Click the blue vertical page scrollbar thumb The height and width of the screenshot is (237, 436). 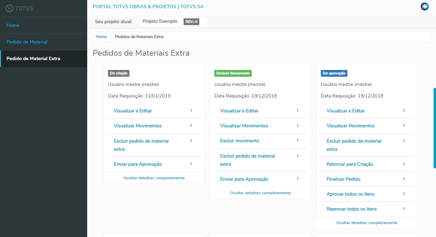tap(435, 128)
